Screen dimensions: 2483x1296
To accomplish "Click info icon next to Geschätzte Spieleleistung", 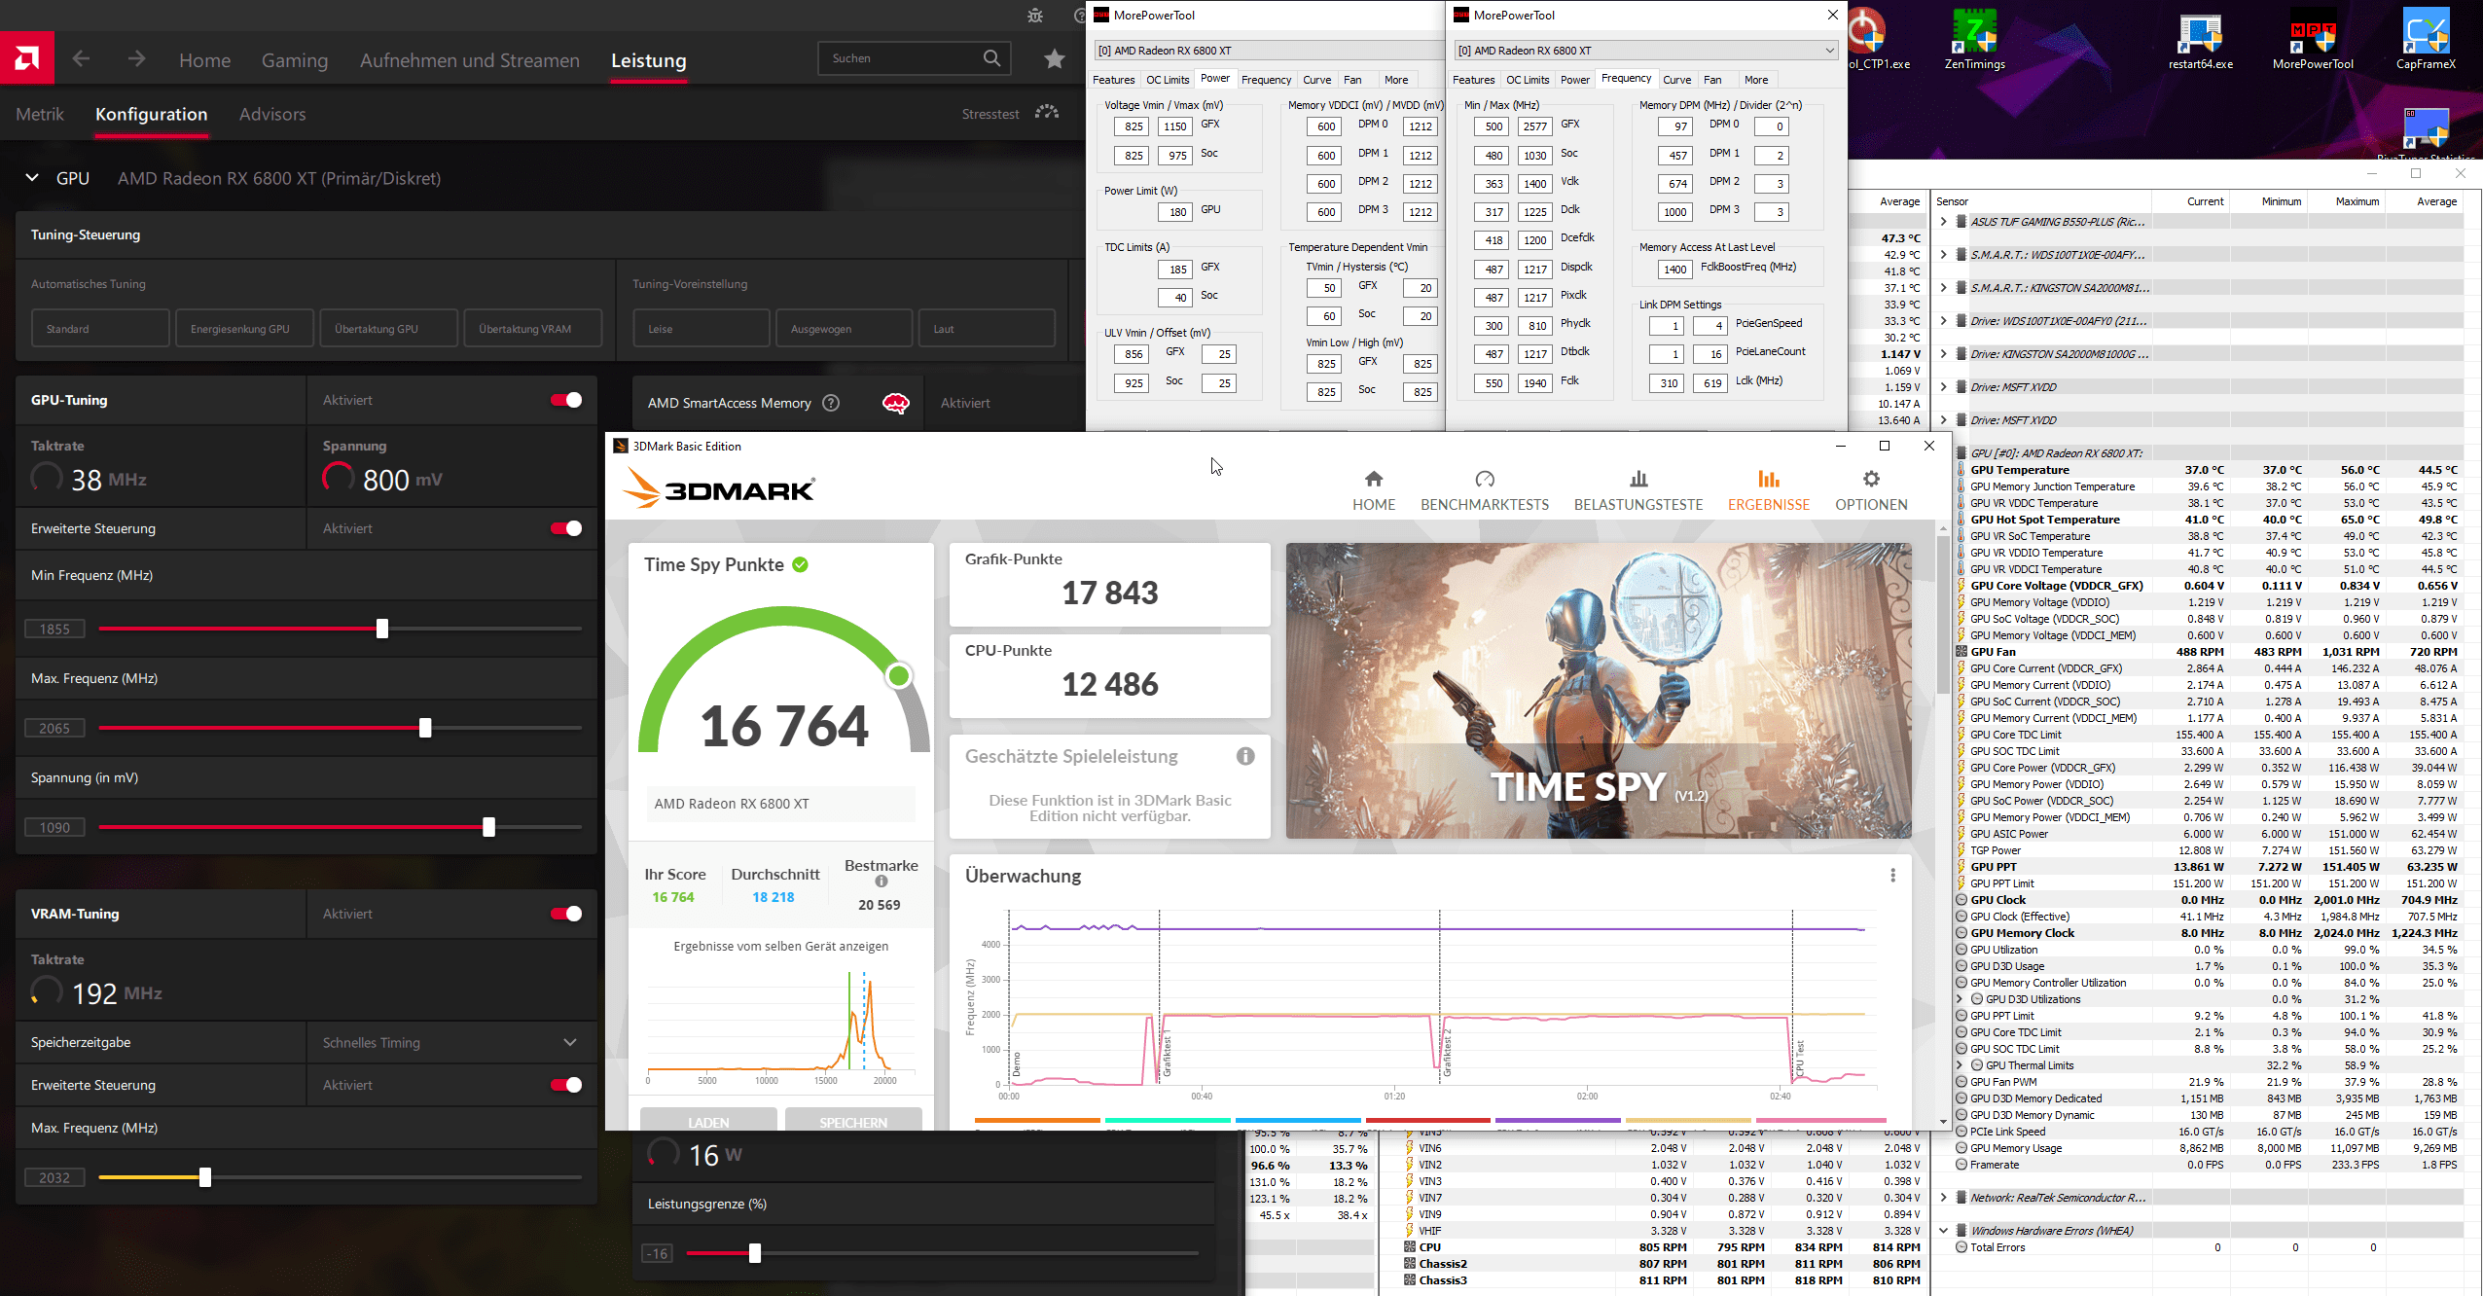I will (1244, 756).
